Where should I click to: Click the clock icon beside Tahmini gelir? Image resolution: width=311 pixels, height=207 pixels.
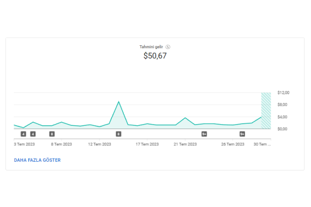[168, 47]
